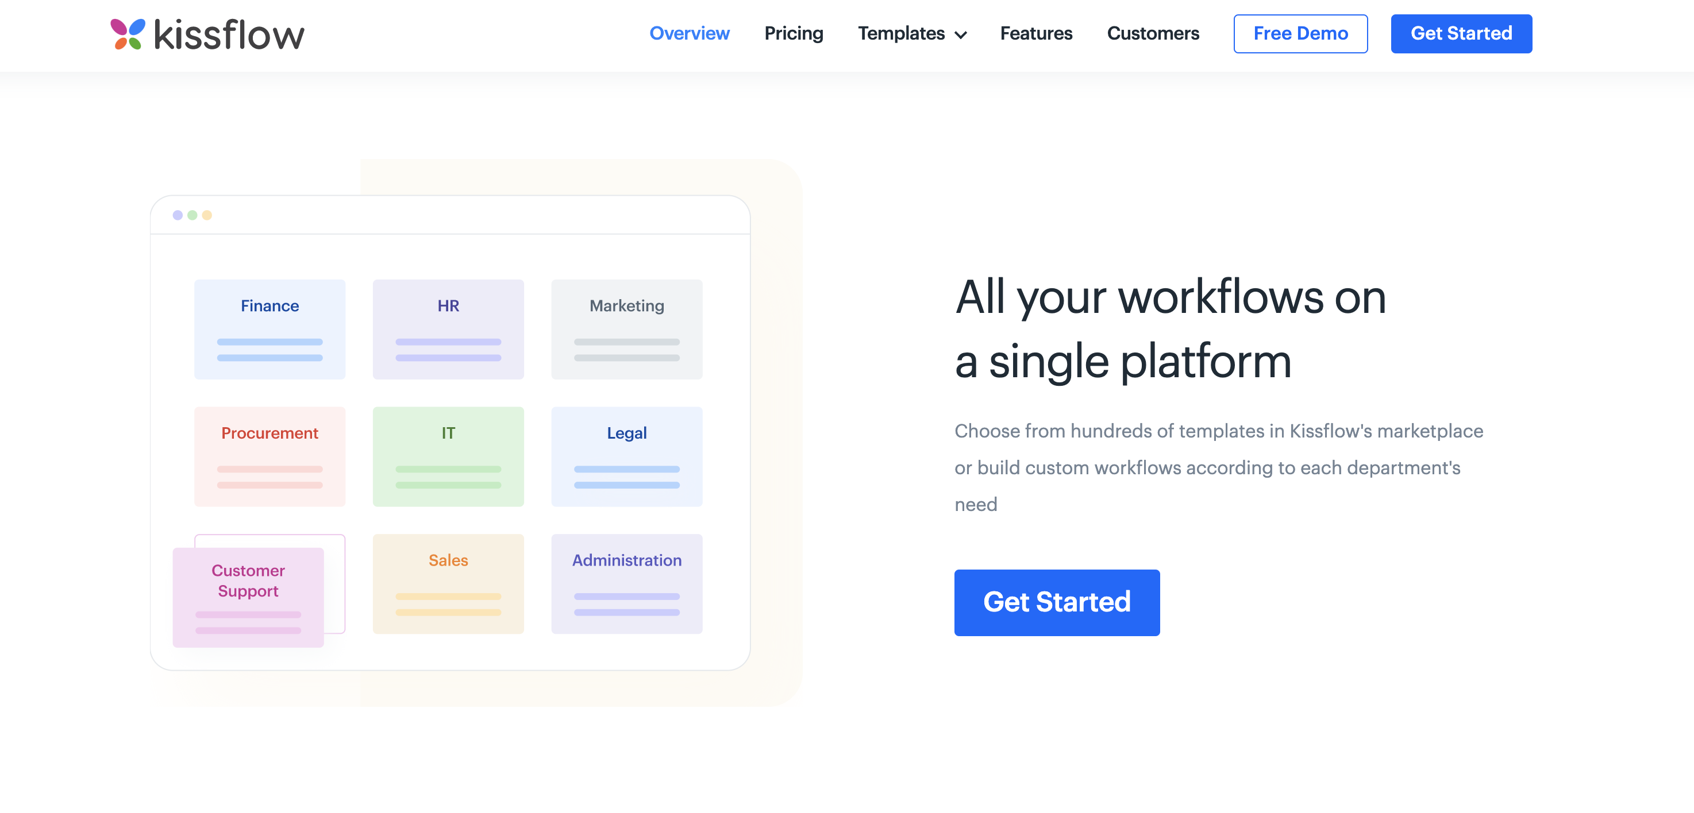Open the Overview nav link

point(689,33)
